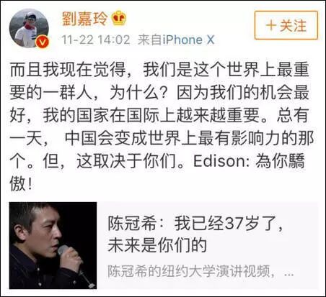Click the +关注 follow button
This screenshot has height=297, width=326.
[x=286, y=25]
